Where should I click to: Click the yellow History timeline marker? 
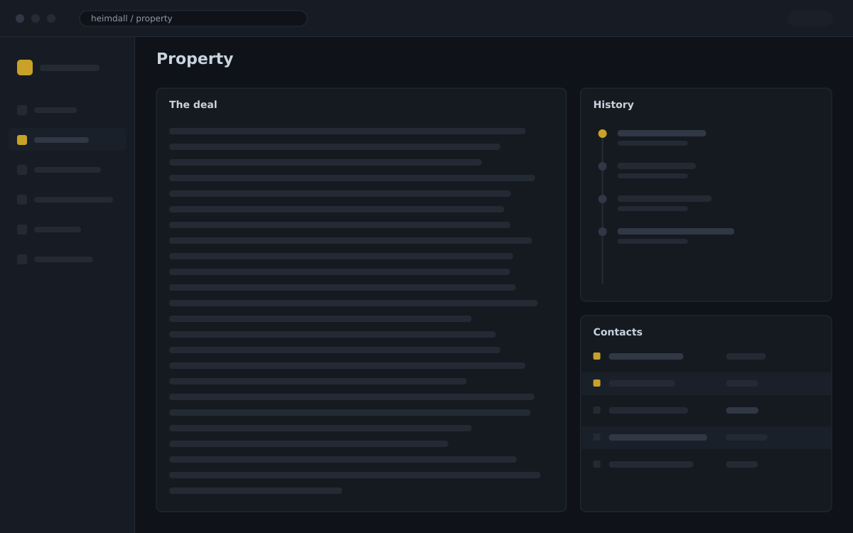coord(602,134)
